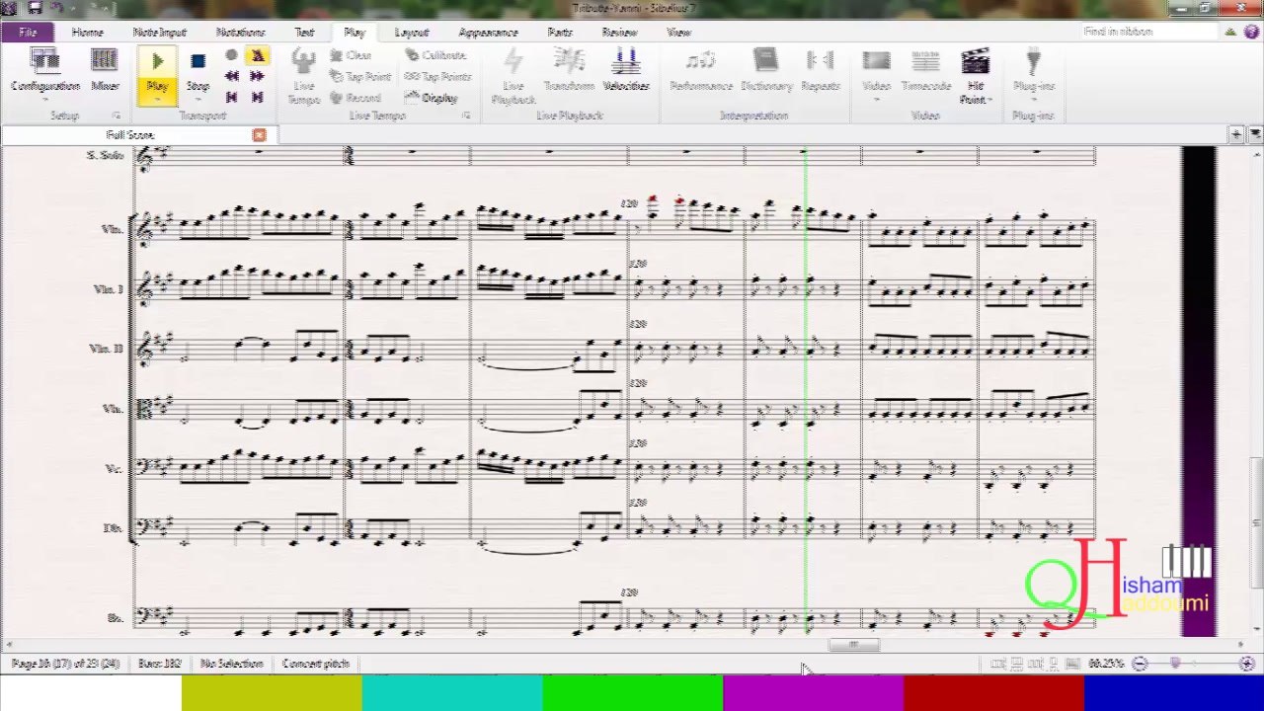
Task: Toggle Velocities display in Live Playback
Action: pos(625,69)
